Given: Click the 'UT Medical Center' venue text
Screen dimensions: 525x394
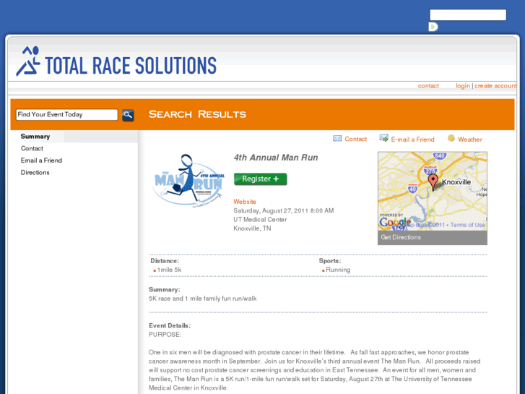Looking at the screenshot, I should [260, 219].
